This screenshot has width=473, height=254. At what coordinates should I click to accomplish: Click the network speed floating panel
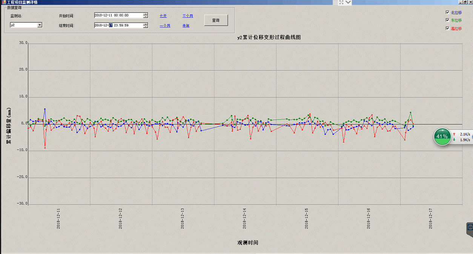(462, 137)
